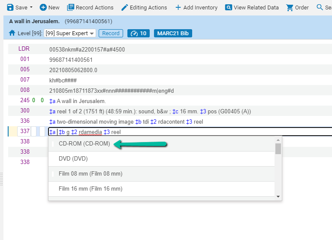
Task: Click the gauge 10 alerts badge
Action: (x=139, y=33)
